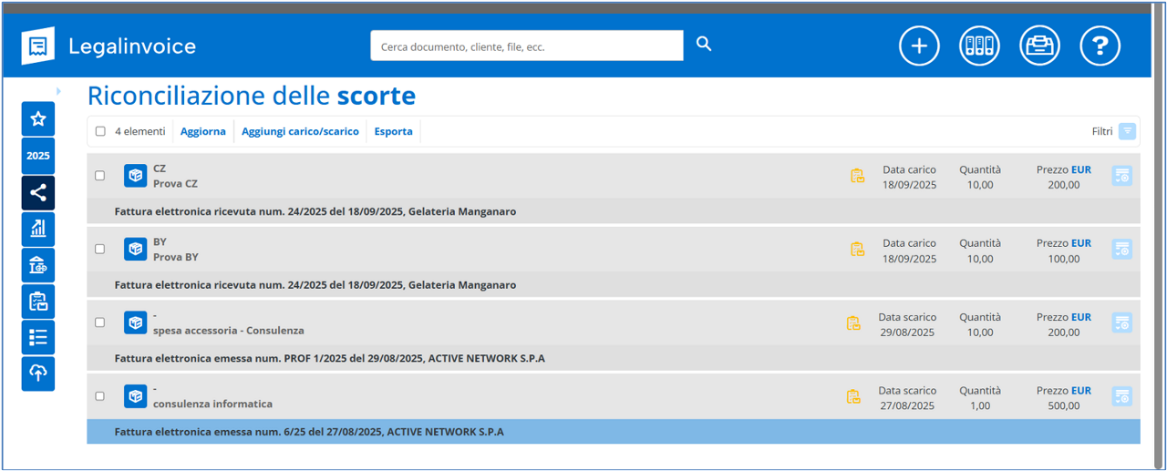Viewport: 1167px width, 471px height.
Task: Open the 2025 year selector in sidebar
Action: 38,156
